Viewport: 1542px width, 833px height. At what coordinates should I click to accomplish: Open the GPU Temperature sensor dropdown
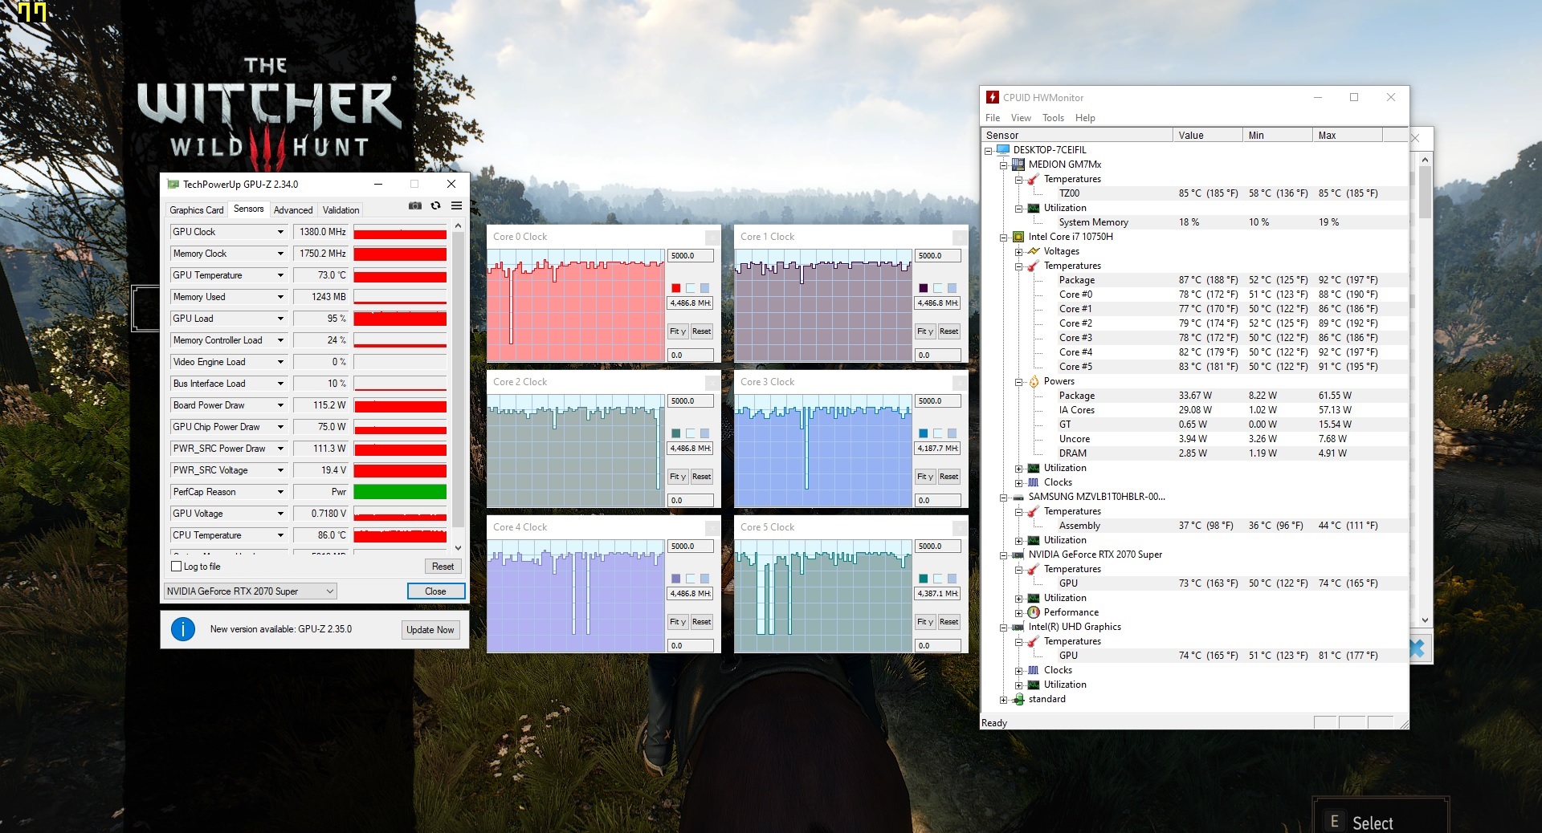click(x=280, y=275)
